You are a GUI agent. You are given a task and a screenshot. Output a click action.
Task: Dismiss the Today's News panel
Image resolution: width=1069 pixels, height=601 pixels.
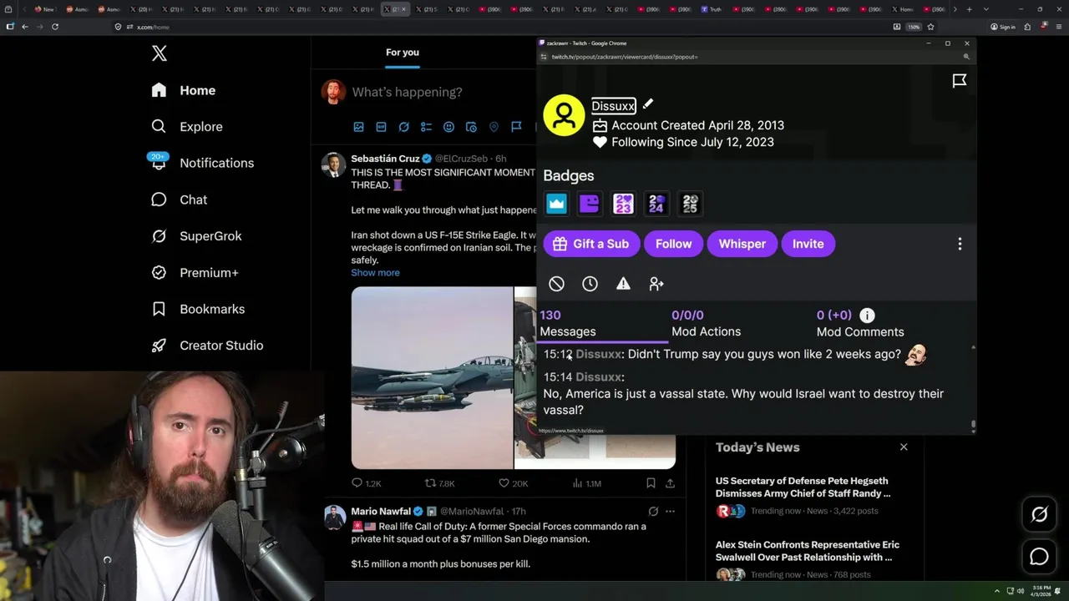(x=904, y=447)
